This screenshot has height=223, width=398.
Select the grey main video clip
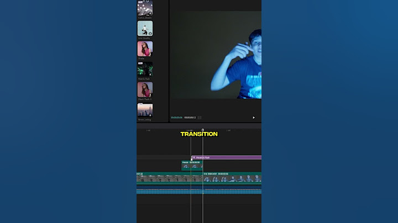tap(170, 178)
